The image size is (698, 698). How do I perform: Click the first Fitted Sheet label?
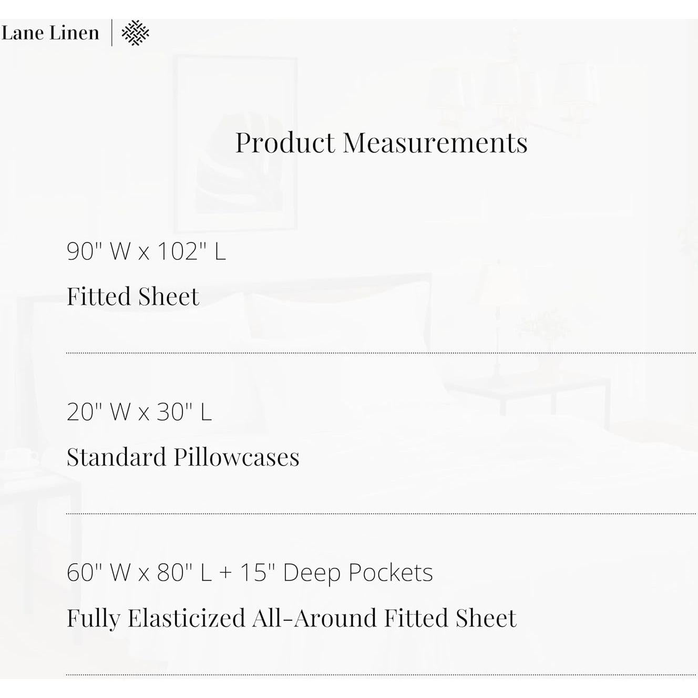133,296
